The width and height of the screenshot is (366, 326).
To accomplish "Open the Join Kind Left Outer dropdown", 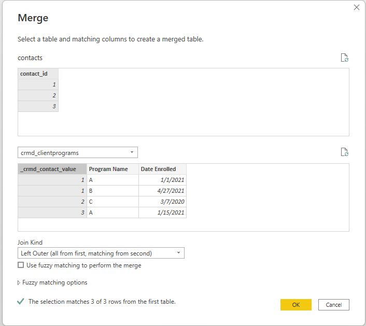I will pos(101,253).
